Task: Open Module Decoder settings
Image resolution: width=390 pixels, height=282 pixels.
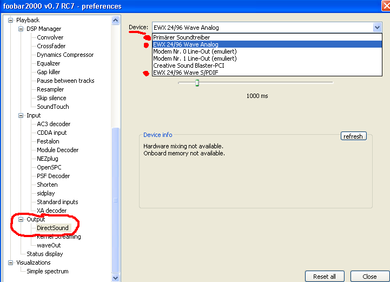Action: (57, 150)
